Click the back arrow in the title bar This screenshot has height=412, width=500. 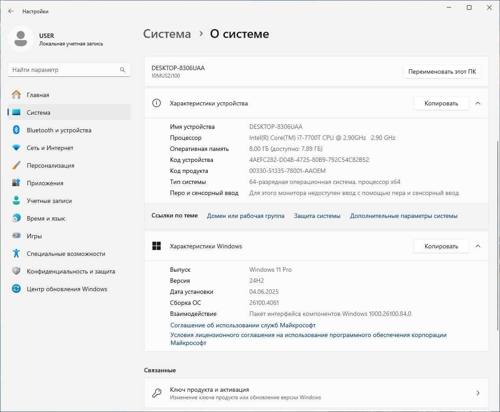point(11,11)
